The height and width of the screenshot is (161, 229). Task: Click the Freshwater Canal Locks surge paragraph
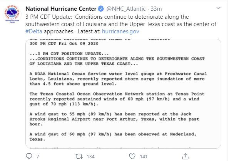(118, 79)
